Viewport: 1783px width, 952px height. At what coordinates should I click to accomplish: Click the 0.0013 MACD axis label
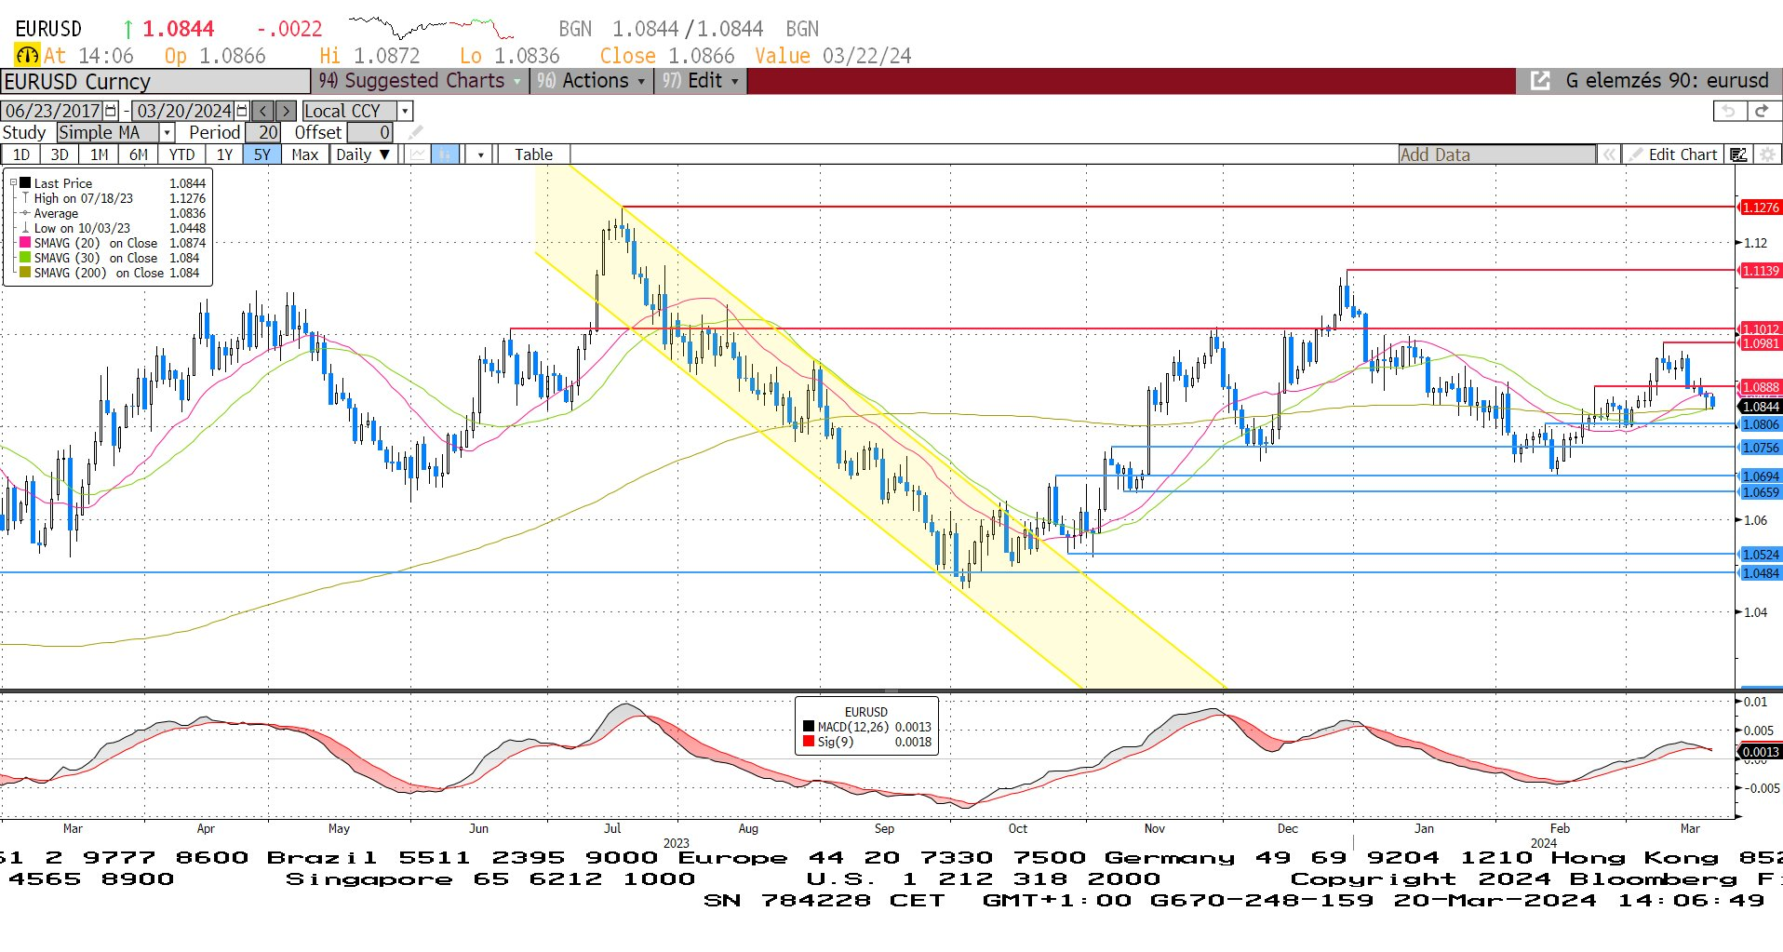coord(1760,752)
